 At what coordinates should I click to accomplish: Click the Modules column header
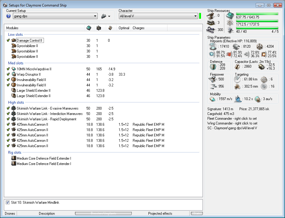pyautogui.click(x=44, y=28)
